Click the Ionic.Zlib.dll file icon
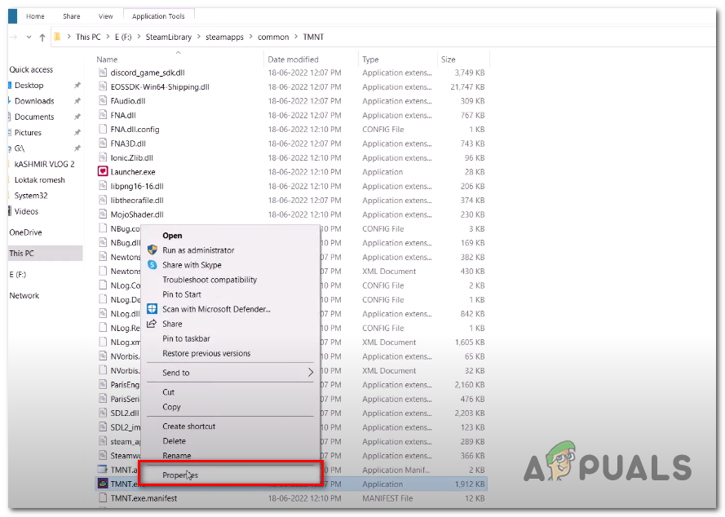Viewport: 725px width, 517px height. coord(103,157)
